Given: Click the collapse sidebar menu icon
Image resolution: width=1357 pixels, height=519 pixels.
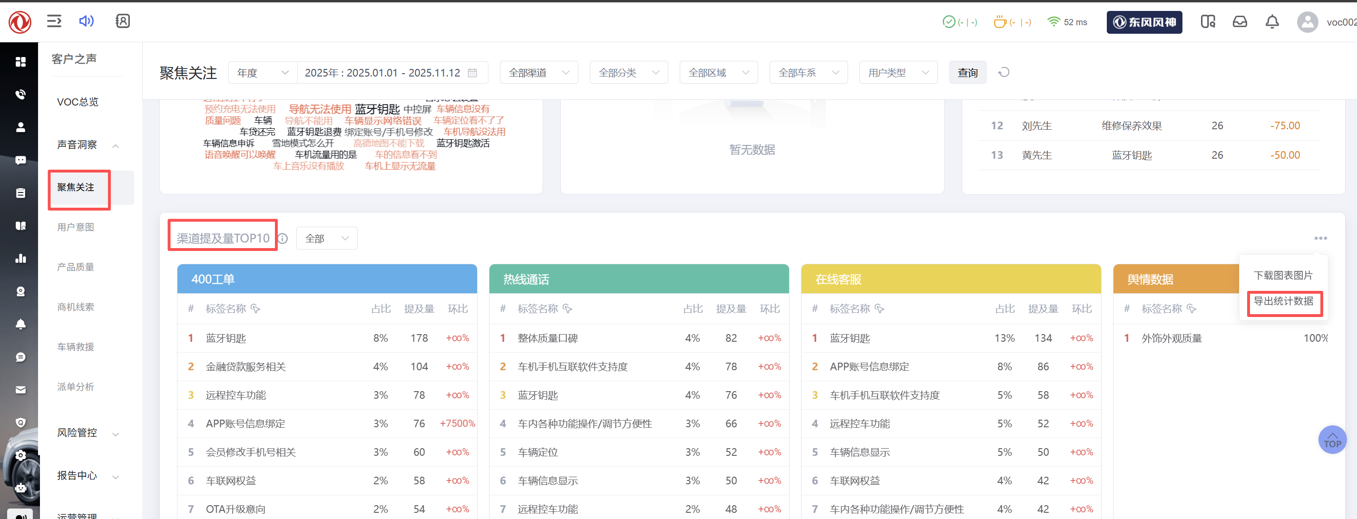Looking at the screenshot, I should (x=54, y=21).
